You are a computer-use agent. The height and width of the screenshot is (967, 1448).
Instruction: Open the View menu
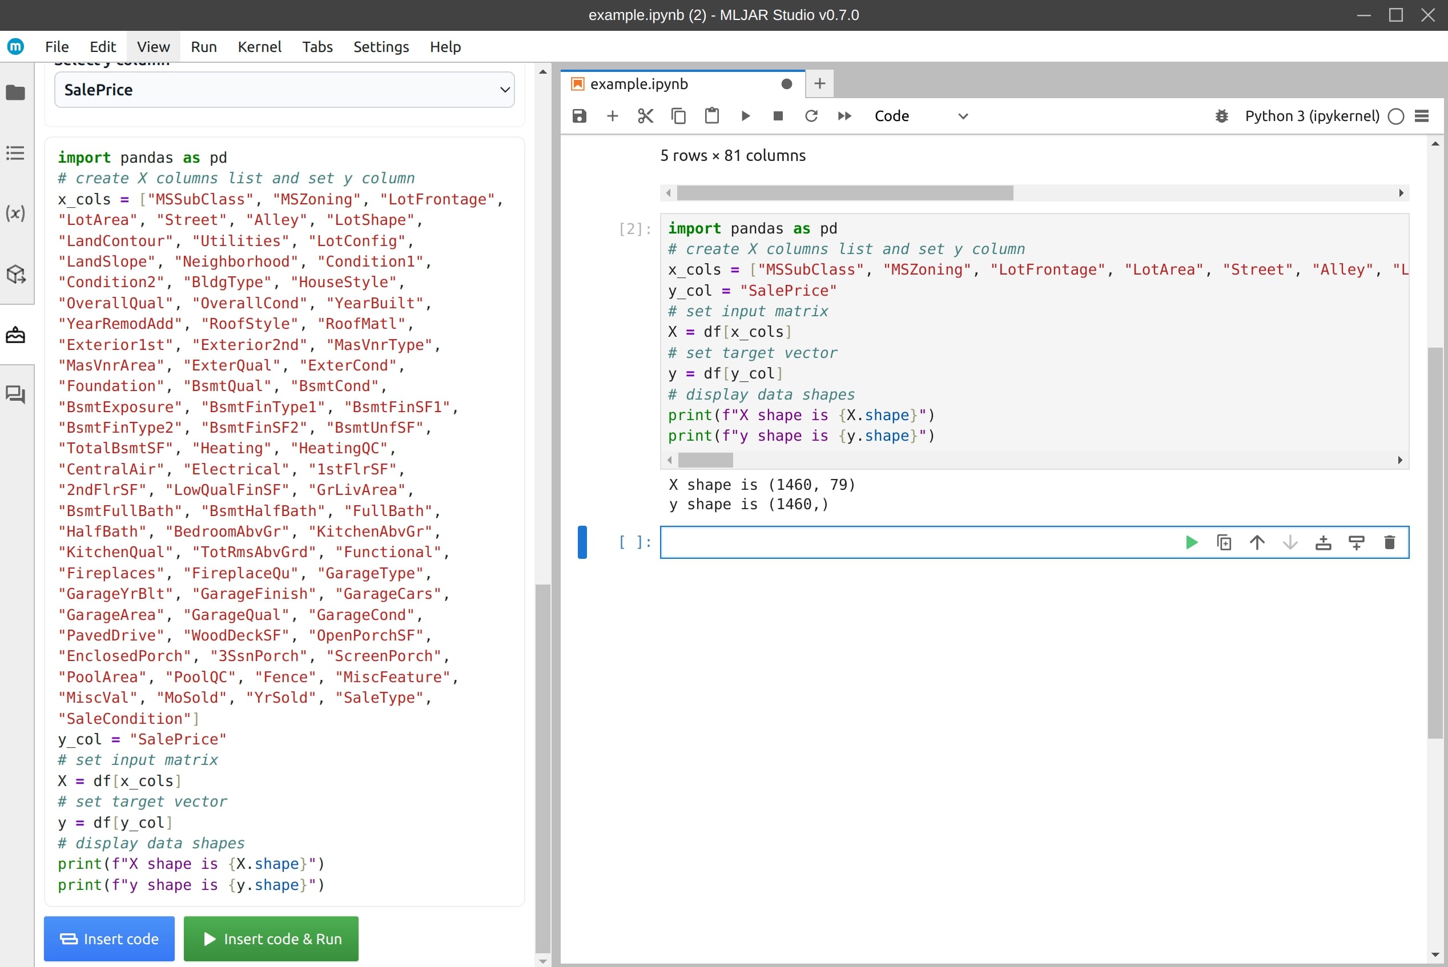[153, 47]
